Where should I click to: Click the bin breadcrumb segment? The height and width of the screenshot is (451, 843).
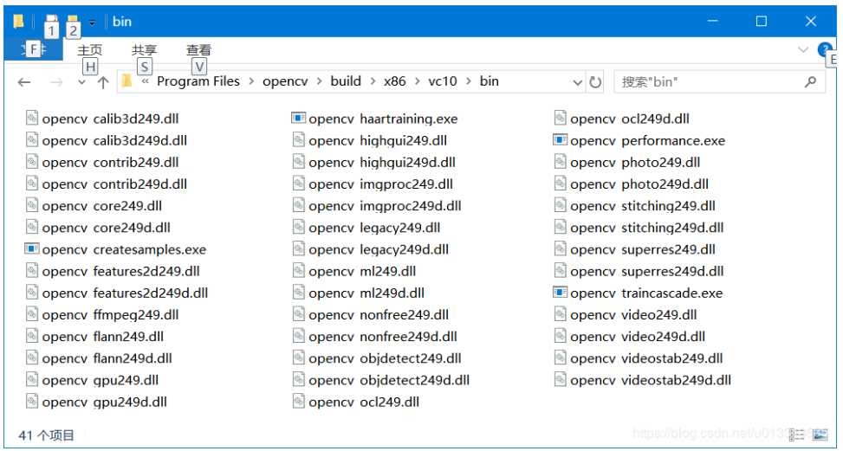490,81
